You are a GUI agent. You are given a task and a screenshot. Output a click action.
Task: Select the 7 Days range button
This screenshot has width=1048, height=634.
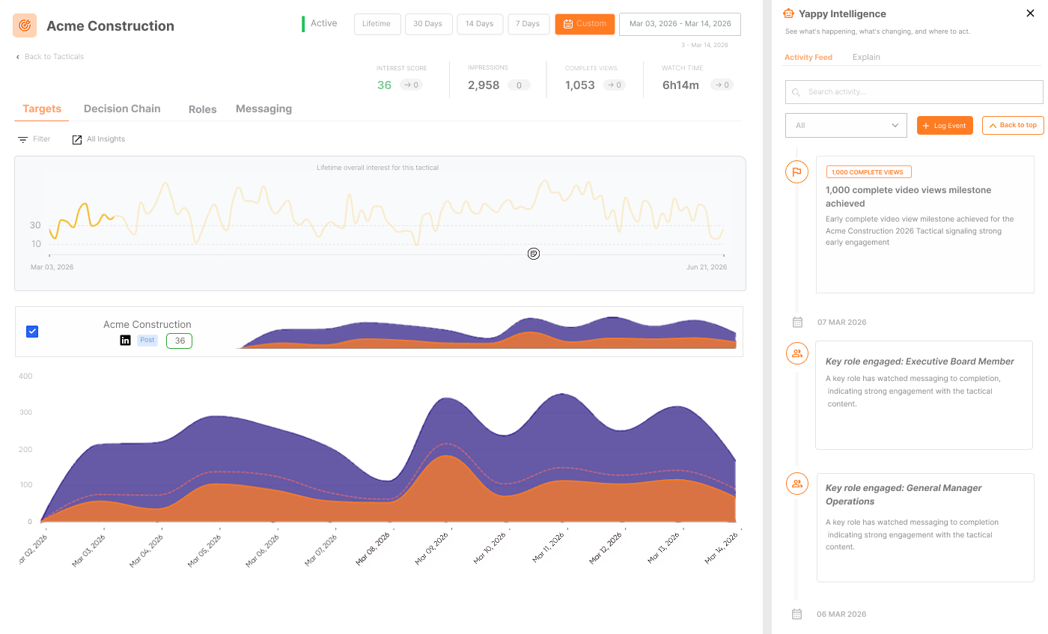click(528, 24)
